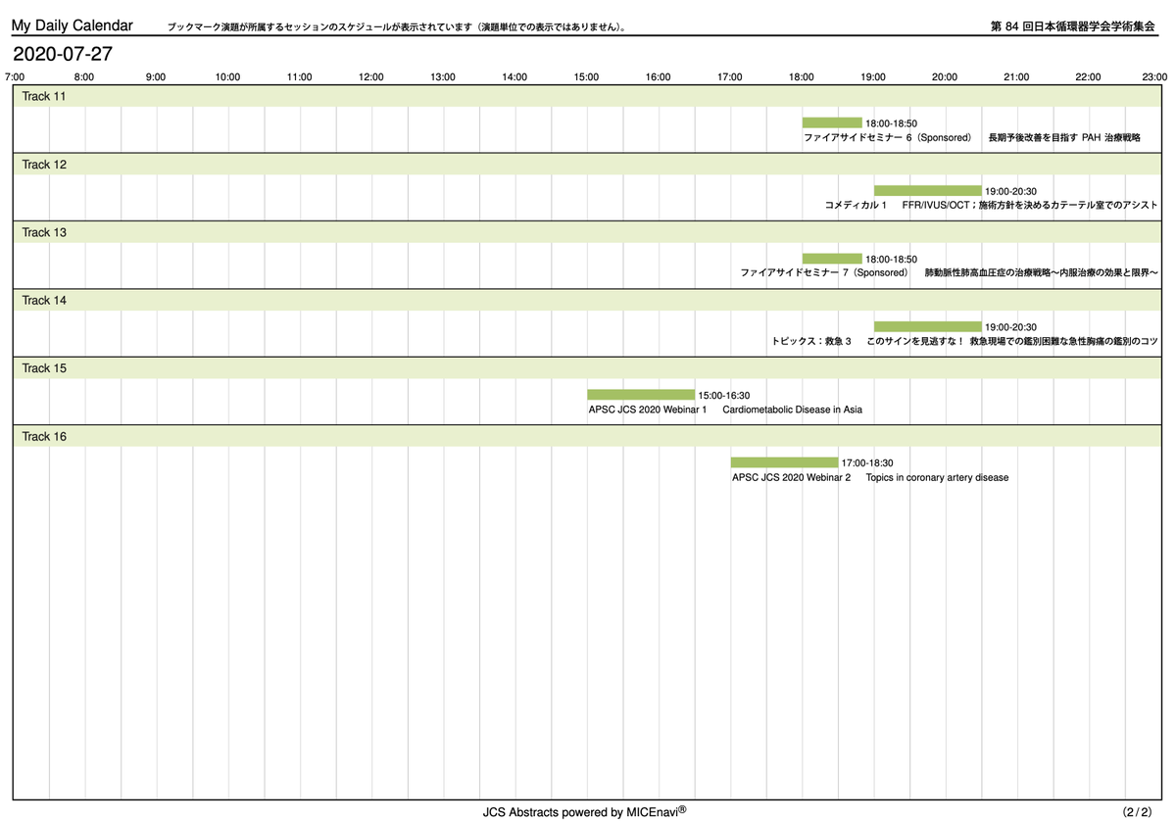Click the 21:00 hour label
The width and height of the screenshot is (1176, 821).
pyautogui.click(x=1016, y=76)
